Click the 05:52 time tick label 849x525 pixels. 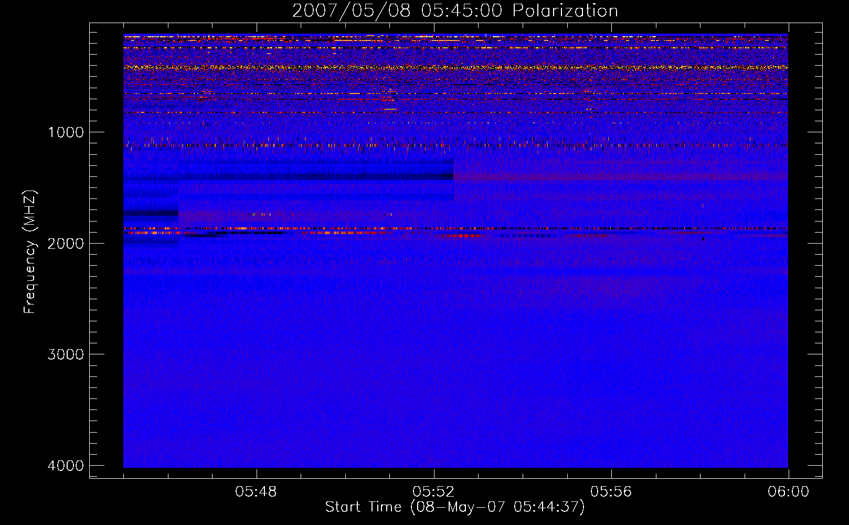pos(433,492)
